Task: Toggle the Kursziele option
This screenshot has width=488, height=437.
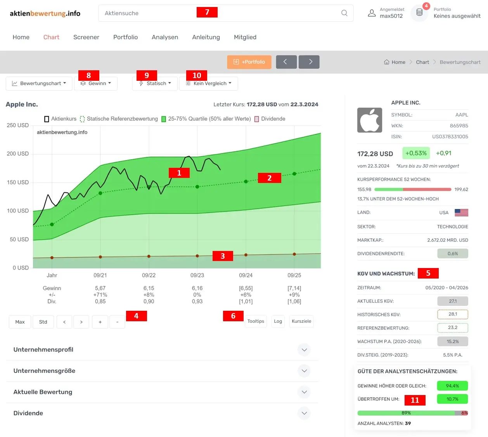Action: point(301,321)
